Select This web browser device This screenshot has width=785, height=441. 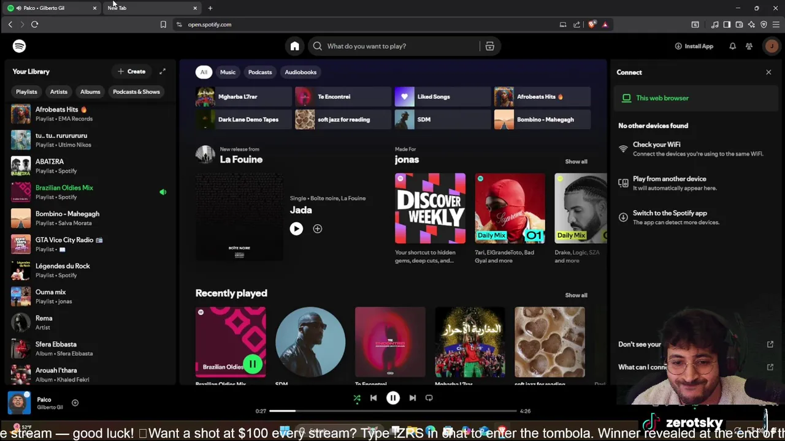point(695,98)
